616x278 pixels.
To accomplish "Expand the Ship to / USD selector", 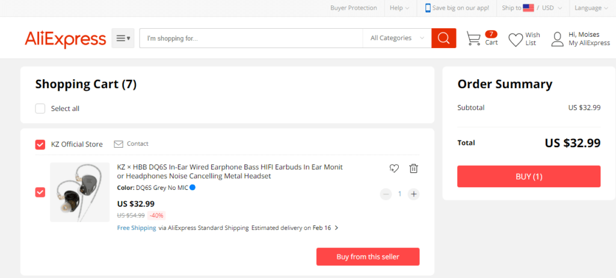I will [x=532, y=8].
